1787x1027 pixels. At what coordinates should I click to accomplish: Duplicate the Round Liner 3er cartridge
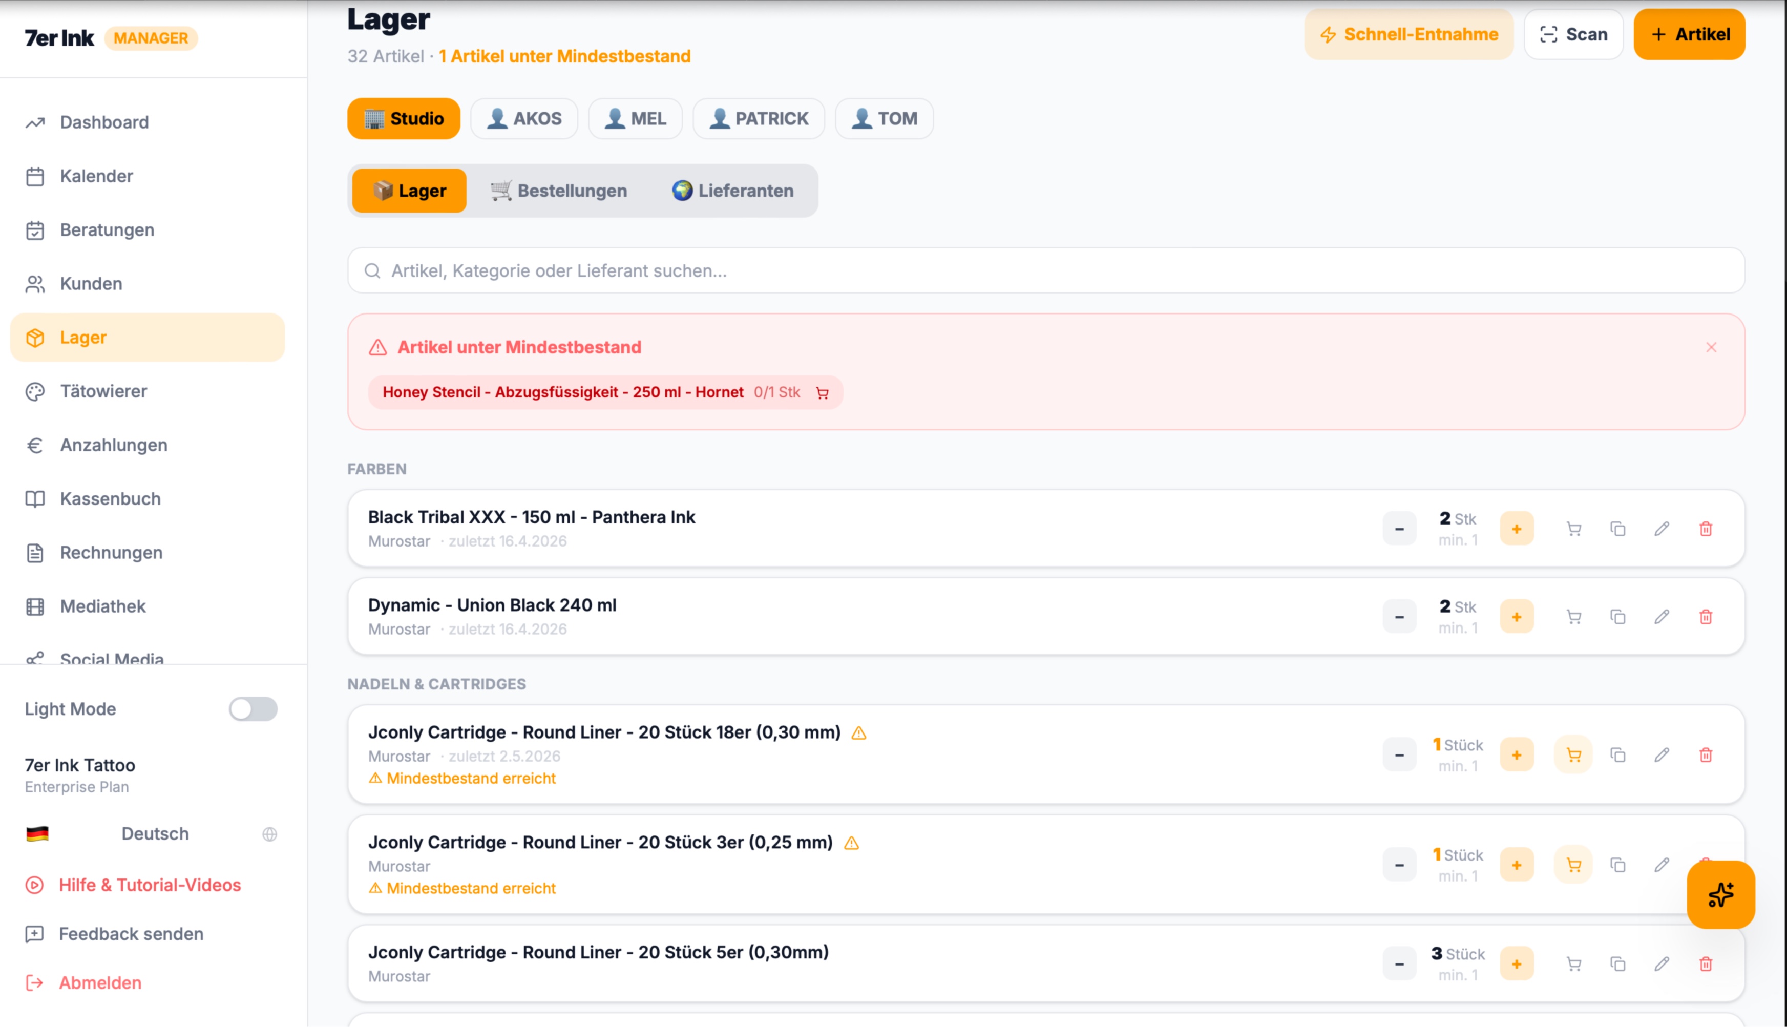coord(1618,866)
